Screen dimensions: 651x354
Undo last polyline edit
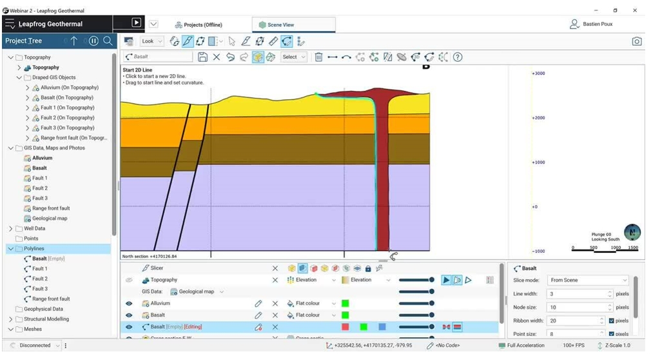point(230,57)
